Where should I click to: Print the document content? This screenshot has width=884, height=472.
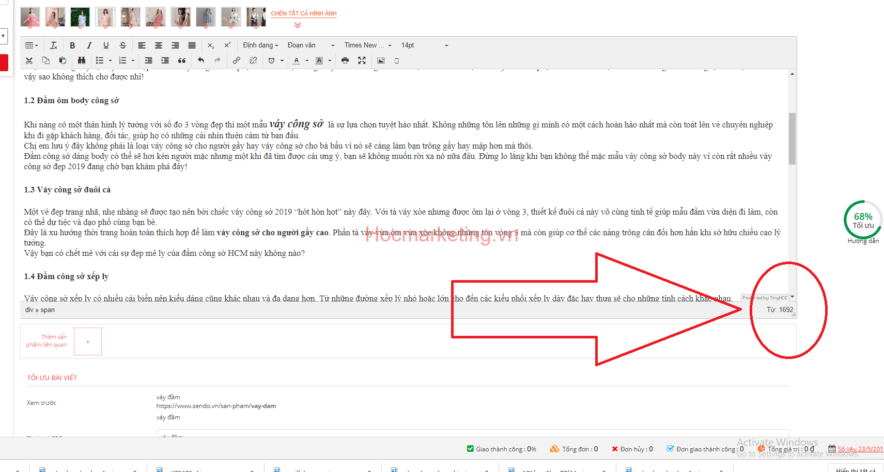[x=345, y=61]
